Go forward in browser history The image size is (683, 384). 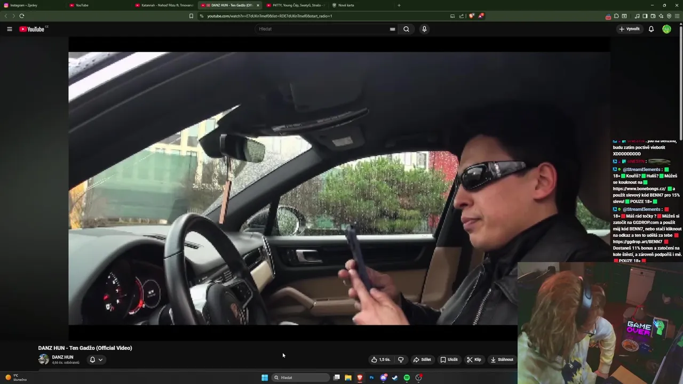coord(13,16)
